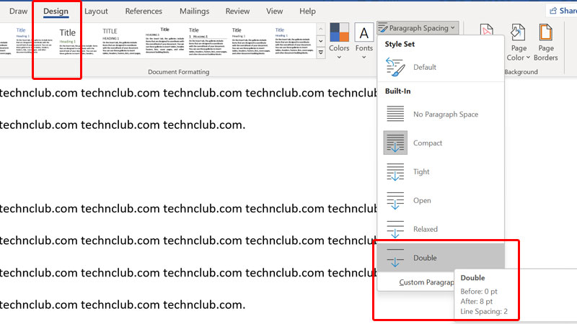Image resolution: width=577 pixels, height=324 pixels.
Task: Click the Fonts letter A icon
Action: pyautogui.click(x=364, y=32)
